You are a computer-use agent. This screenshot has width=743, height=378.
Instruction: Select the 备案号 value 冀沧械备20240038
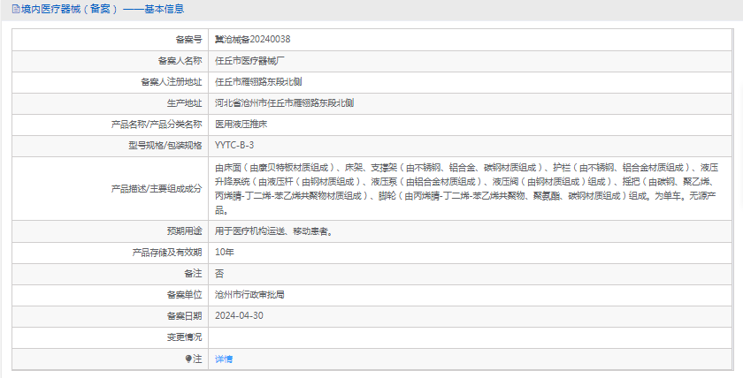click(253, 39)
